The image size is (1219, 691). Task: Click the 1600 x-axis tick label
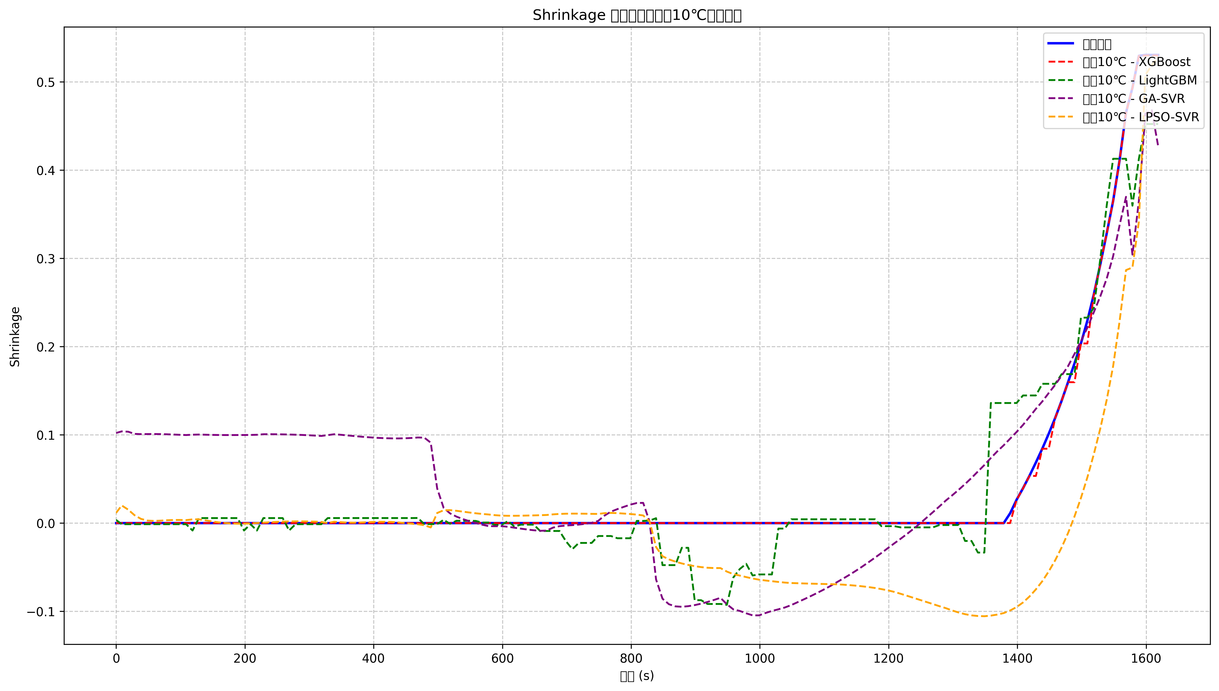pyautogui.click(x=1146, y=658)
